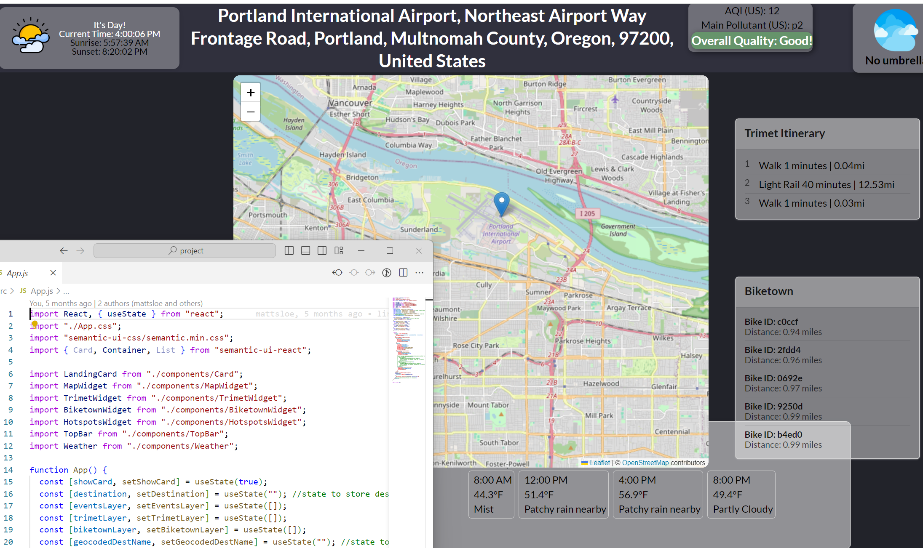Expand the breadcrumb ellipsis symbol list
This screenshot has width=923, height=548.
click(66, 291)
